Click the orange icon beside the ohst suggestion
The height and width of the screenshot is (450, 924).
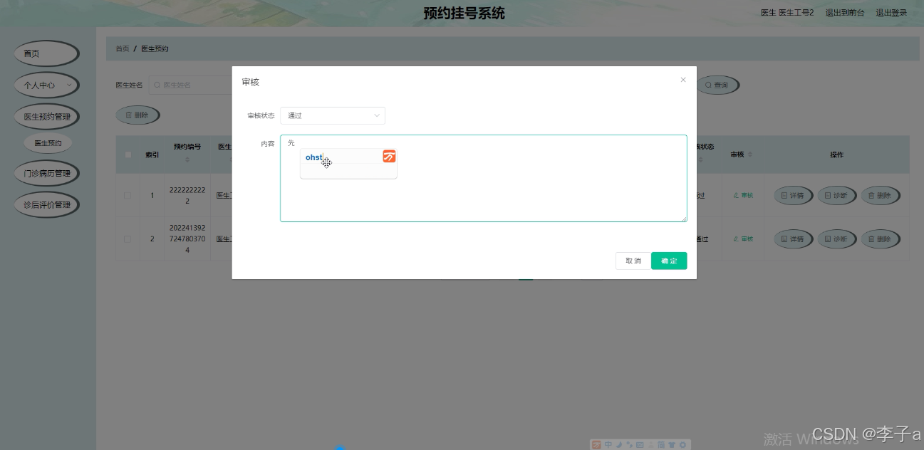coord(389,156)
